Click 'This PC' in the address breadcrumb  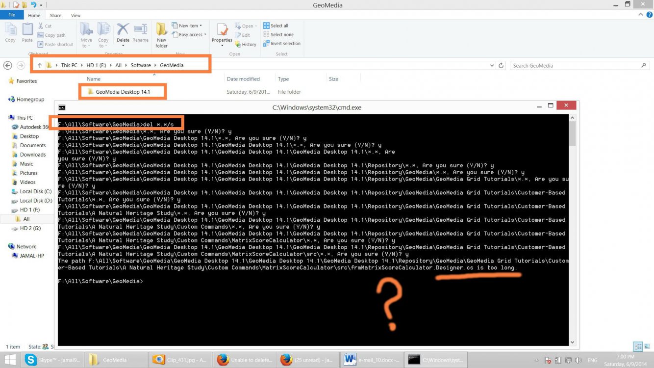69,65
